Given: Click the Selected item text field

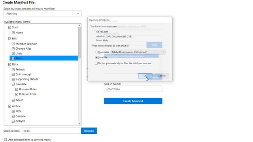Looking at the screenshot, I should pyautogui.click(x=51, y=131).
